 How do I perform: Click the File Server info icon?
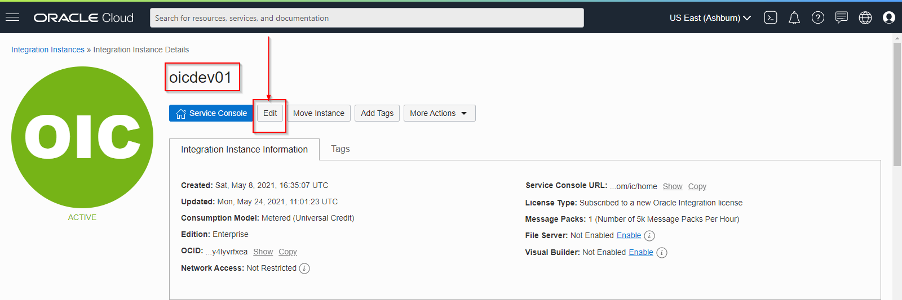(649, 236)
